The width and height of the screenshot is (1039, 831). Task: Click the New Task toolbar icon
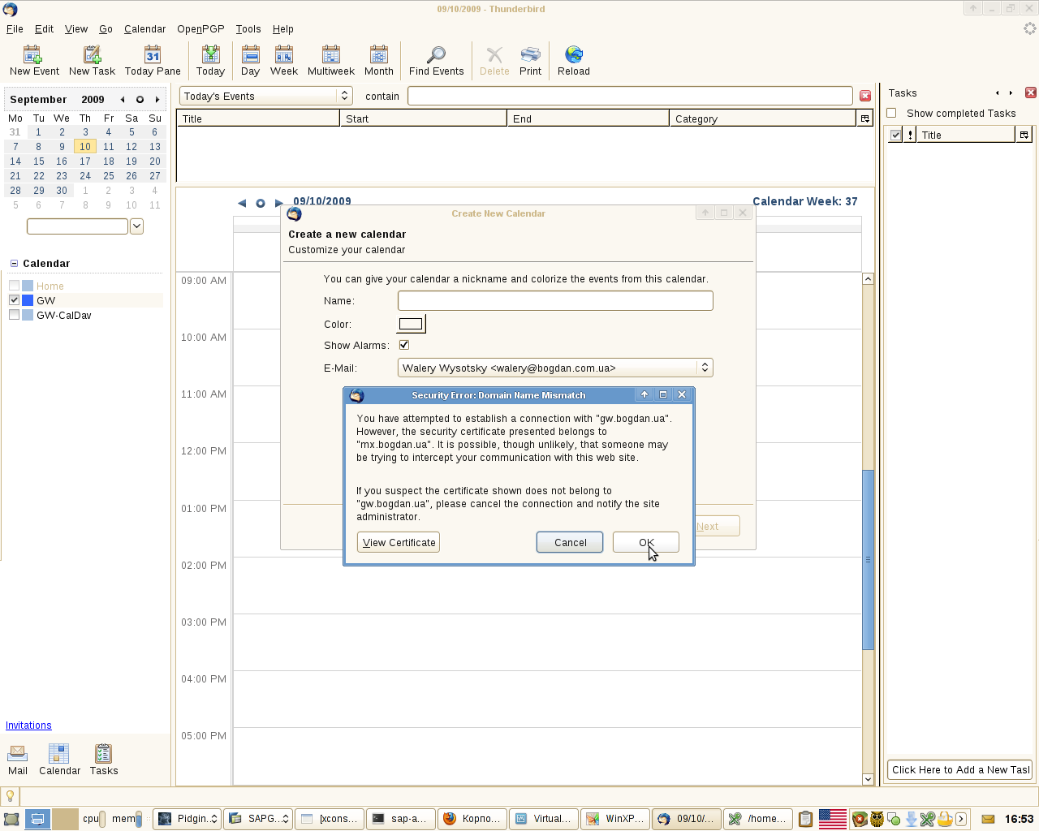(92, 54)
